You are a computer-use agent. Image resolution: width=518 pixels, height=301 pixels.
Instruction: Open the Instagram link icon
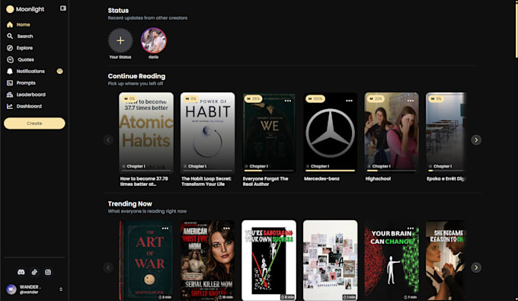click(x=48, y=272)
